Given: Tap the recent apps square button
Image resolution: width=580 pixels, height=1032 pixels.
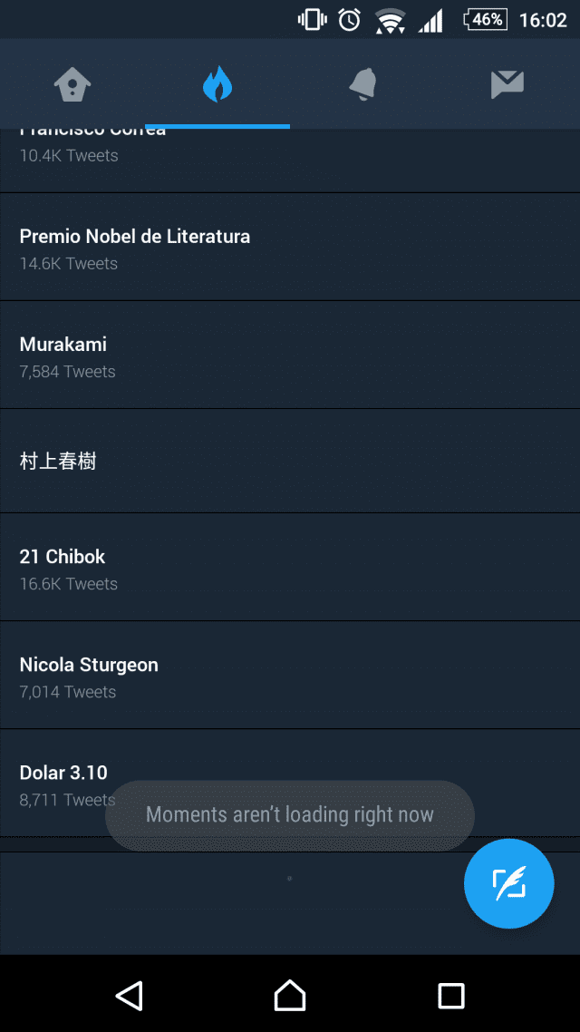Looking at the screenshot, I should (x=451, y=995).
